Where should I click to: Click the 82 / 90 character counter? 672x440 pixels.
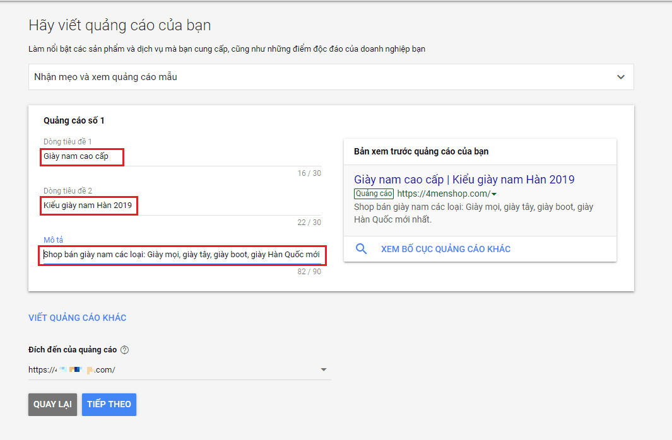click(x=309, y=272)
